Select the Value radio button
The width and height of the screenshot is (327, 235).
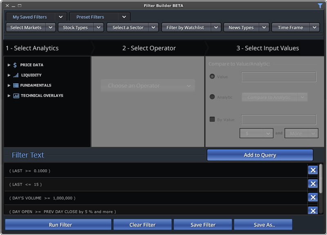tap(212, 76)
